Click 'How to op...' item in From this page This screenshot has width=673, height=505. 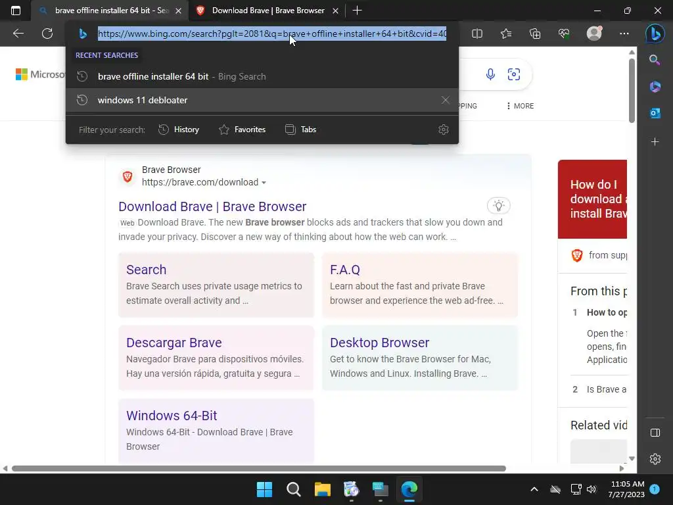pos(607,312)
